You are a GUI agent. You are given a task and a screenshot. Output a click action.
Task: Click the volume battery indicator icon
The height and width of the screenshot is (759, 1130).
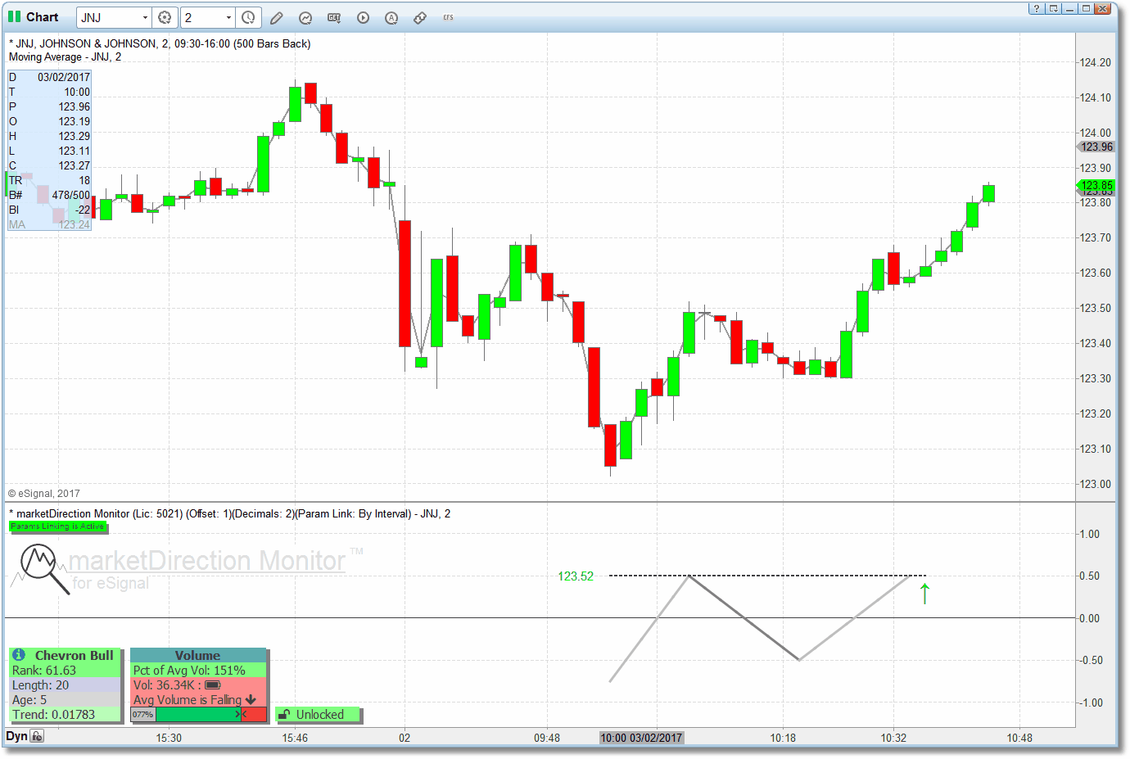[x=213, y=684]
